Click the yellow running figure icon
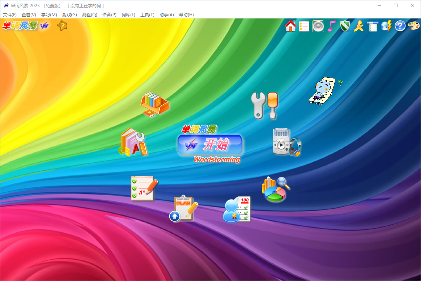The width and height of the screenshot is (421, 281). click(x=358, y=26)
